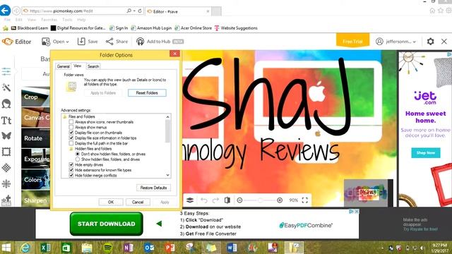The width and height of the screenshot is (452, 254).
Task: Open the Touch Up face icon
Action: pyautogui.click(x=6, y=104)
